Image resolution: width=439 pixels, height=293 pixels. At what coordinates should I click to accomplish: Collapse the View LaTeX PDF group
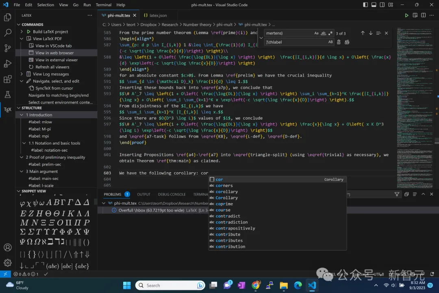pyautogui.click(x=22, y=39)
